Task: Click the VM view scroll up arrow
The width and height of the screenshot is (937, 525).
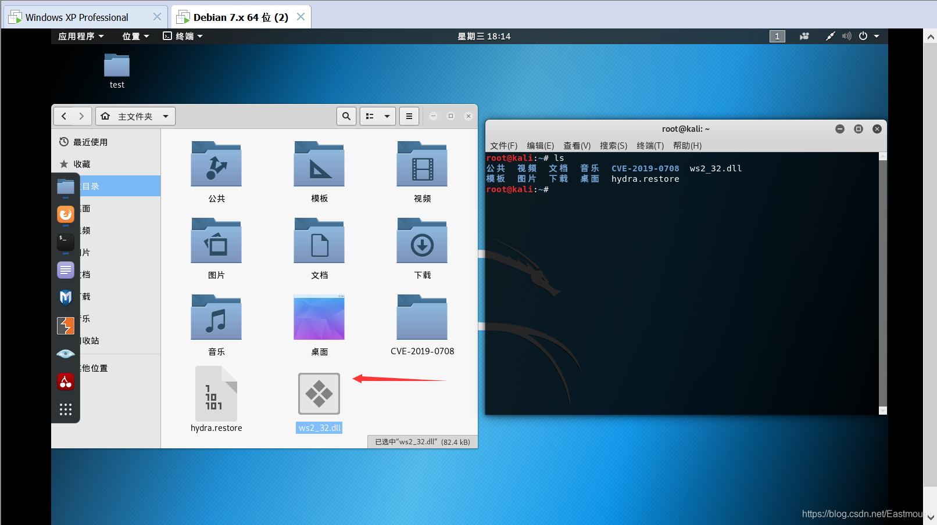Action: [x=930, y=37]
